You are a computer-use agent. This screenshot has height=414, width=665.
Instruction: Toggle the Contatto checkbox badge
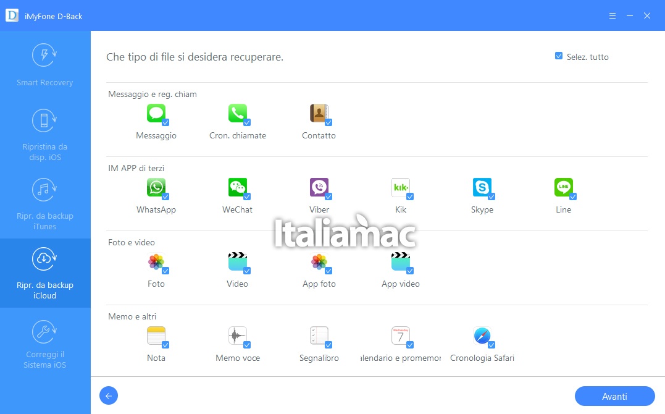point(328,123)
